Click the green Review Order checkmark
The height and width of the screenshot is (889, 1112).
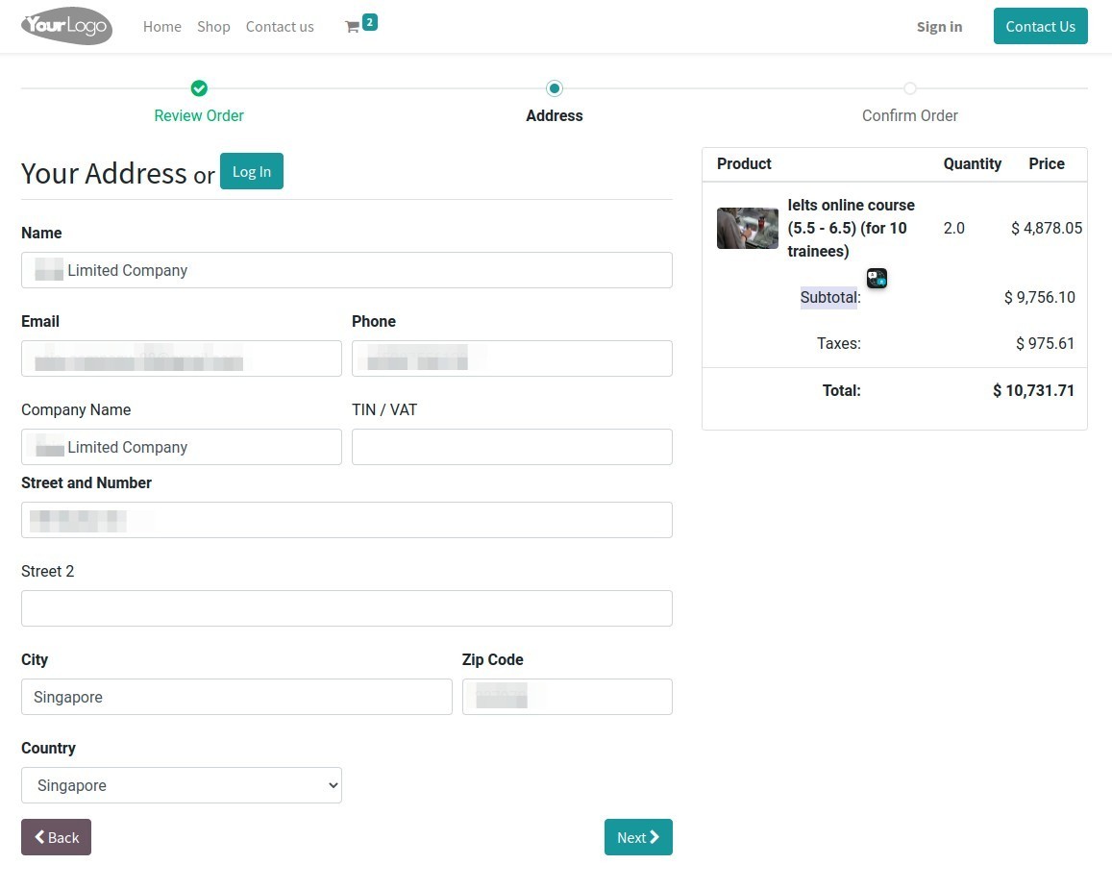pos(199,87)
